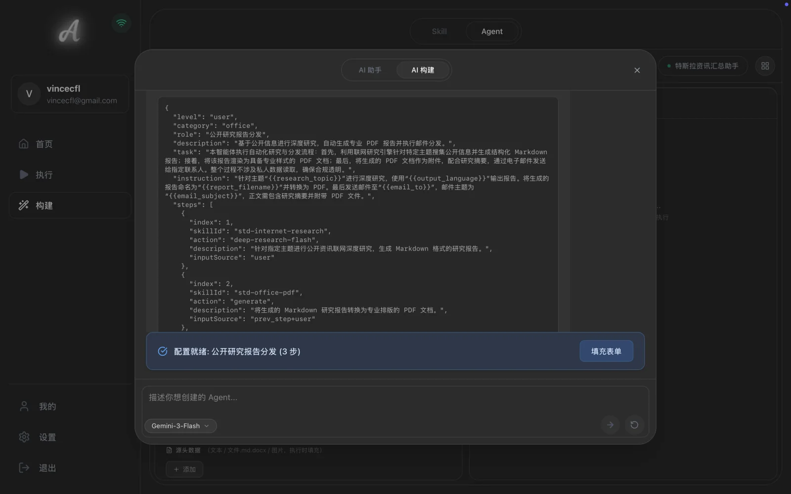Click the "inputSource": "prev_step+user" line
The width and height of the screenshot is (791, 494).
(x=252, y=319)
